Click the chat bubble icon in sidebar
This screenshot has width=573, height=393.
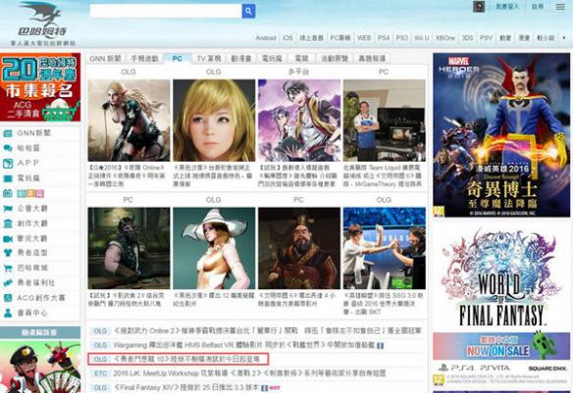(8, 148)
